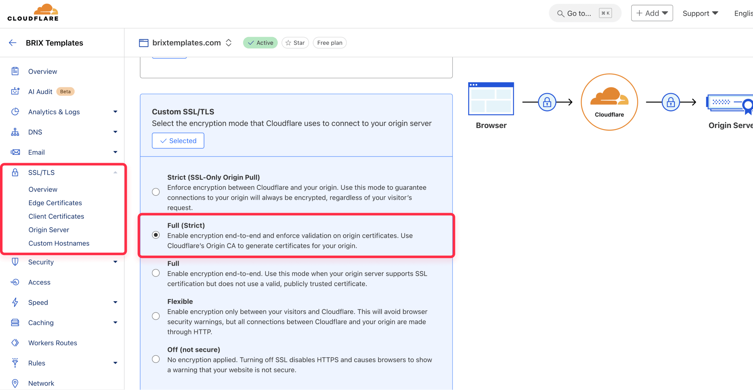
Task: Click the browser window icon beside brixtemplates.com
Action: pos(144,43)
